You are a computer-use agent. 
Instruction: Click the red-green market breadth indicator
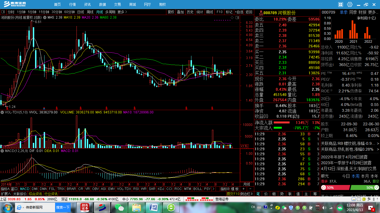[x=199, y=199]
